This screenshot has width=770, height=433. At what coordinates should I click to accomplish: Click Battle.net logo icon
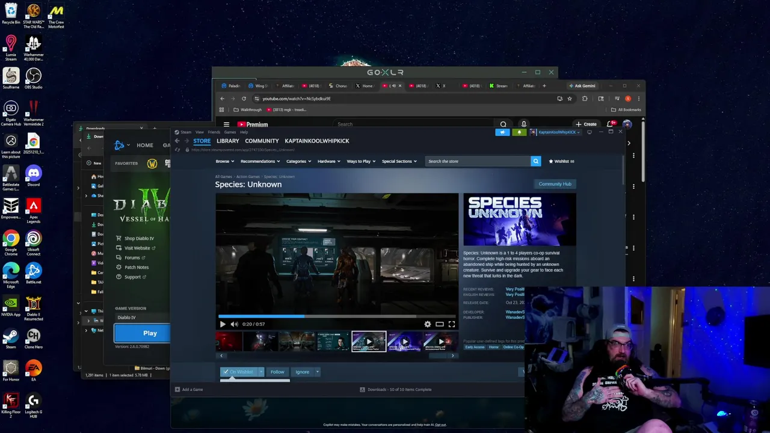[x=119, y=145]
